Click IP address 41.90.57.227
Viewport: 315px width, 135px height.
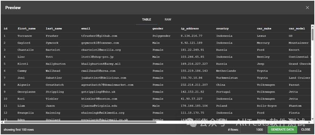[191, 99]
